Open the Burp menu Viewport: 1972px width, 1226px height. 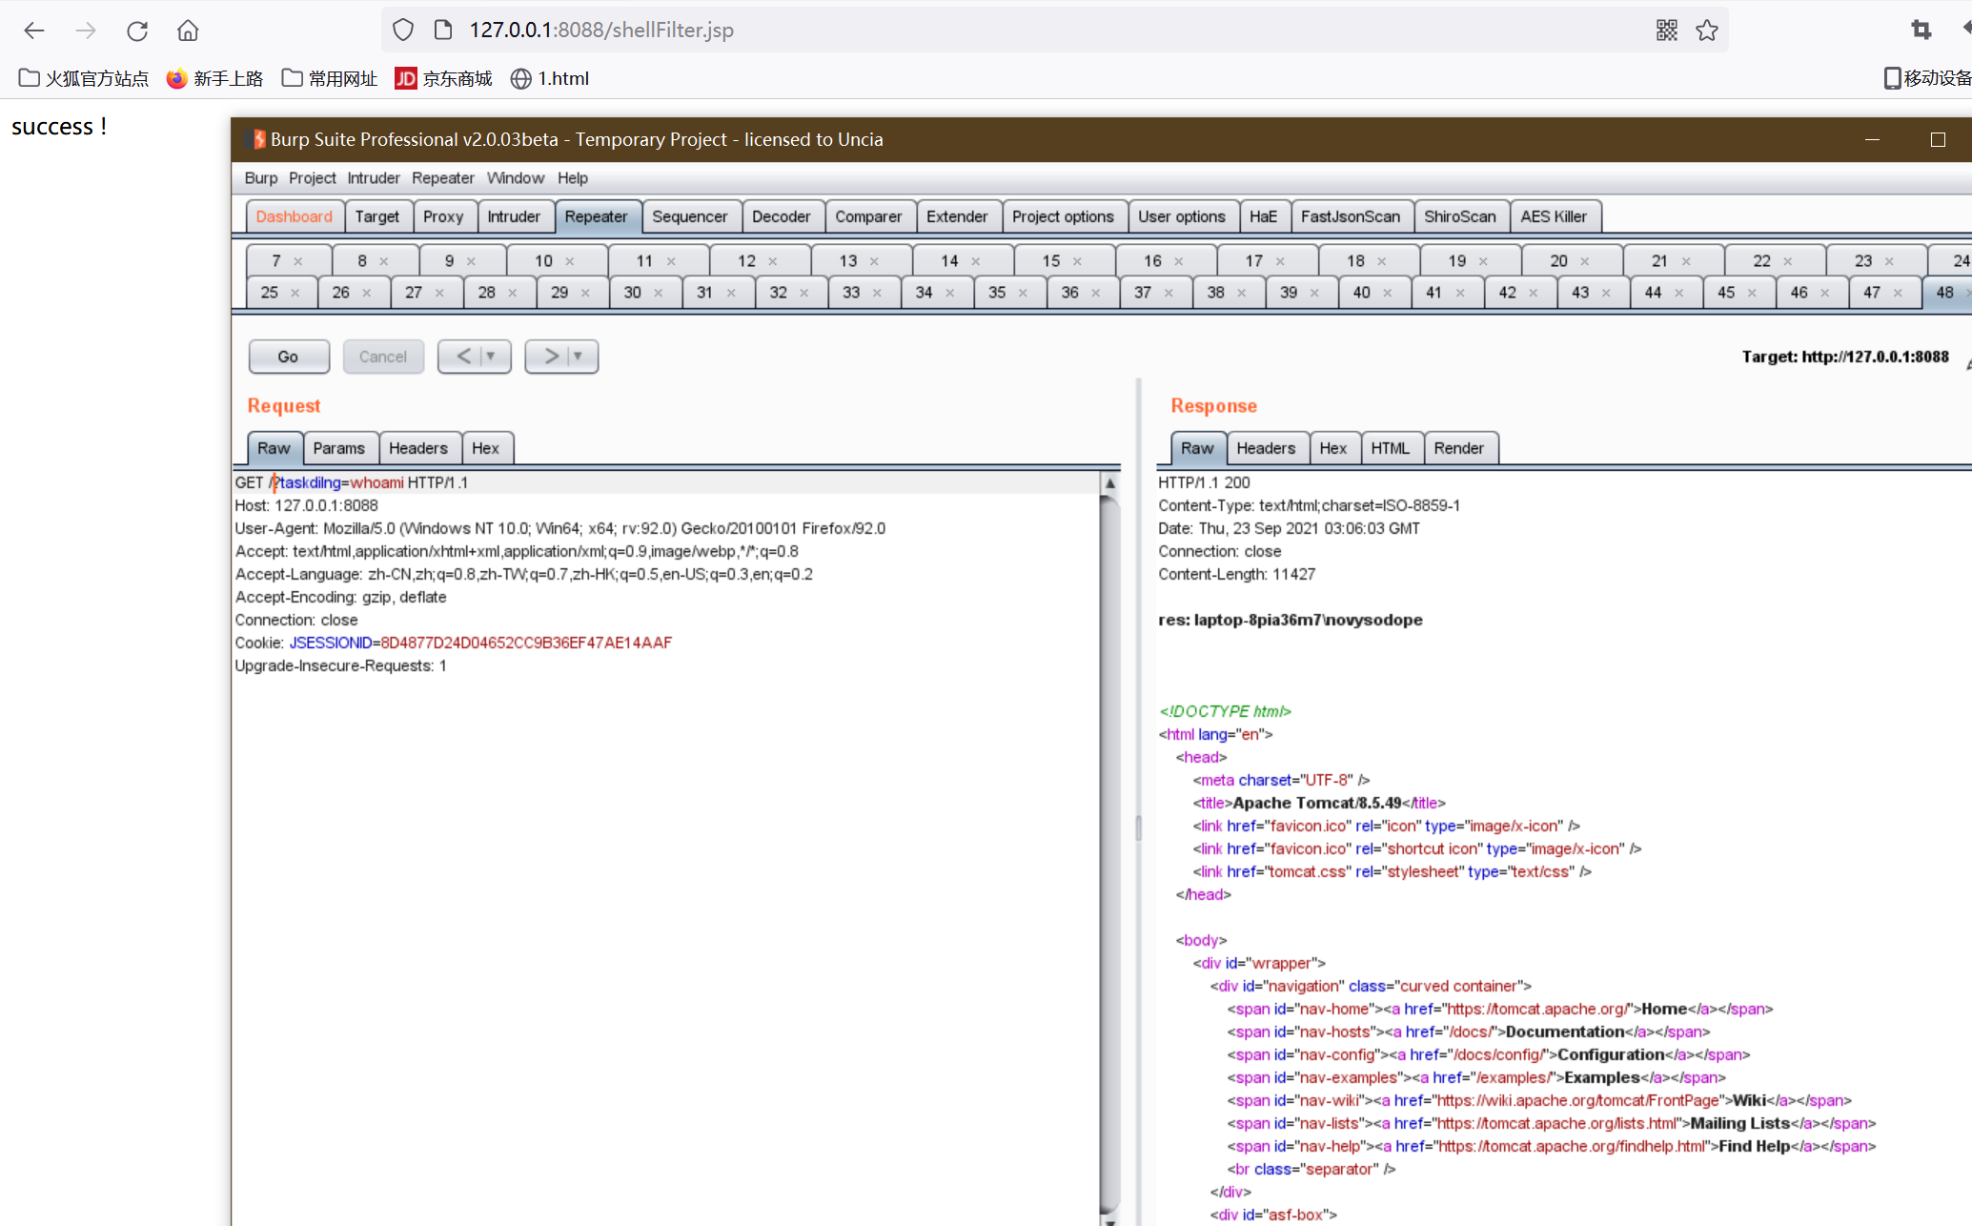click(261, 178)
